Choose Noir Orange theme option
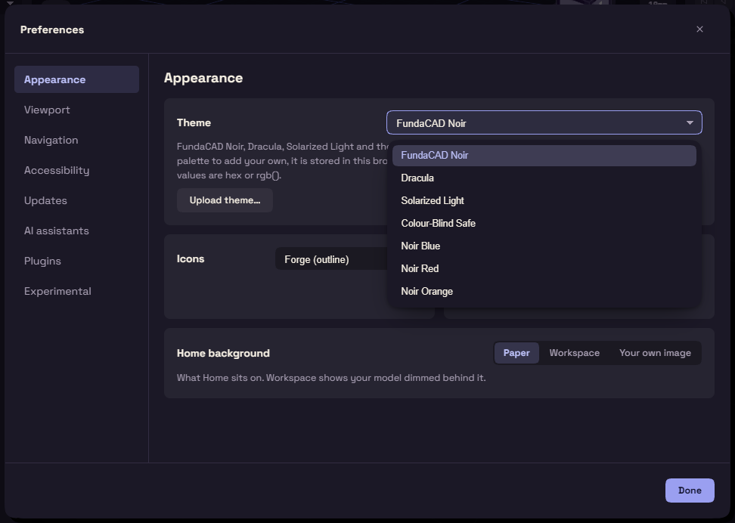This screenshot has height=523, width=735. [x=544, y=291]
